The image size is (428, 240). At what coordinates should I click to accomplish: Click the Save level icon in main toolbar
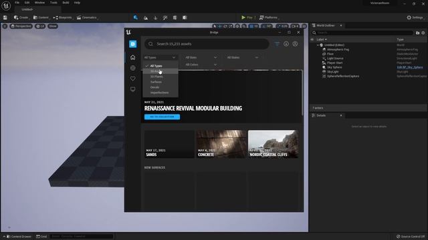click(5, 18)
